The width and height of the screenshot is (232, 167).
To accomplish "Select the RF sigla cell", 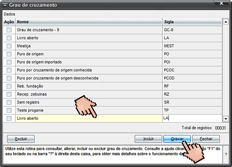I will [x=192, y=86].
